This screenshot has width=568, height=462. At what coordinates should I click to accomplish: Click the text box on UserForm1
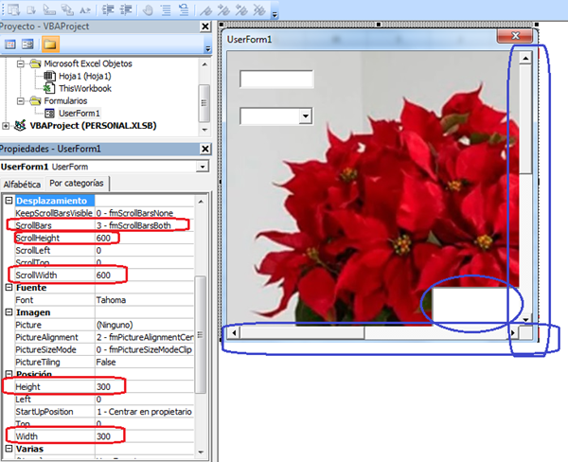[x=276, y=79]
